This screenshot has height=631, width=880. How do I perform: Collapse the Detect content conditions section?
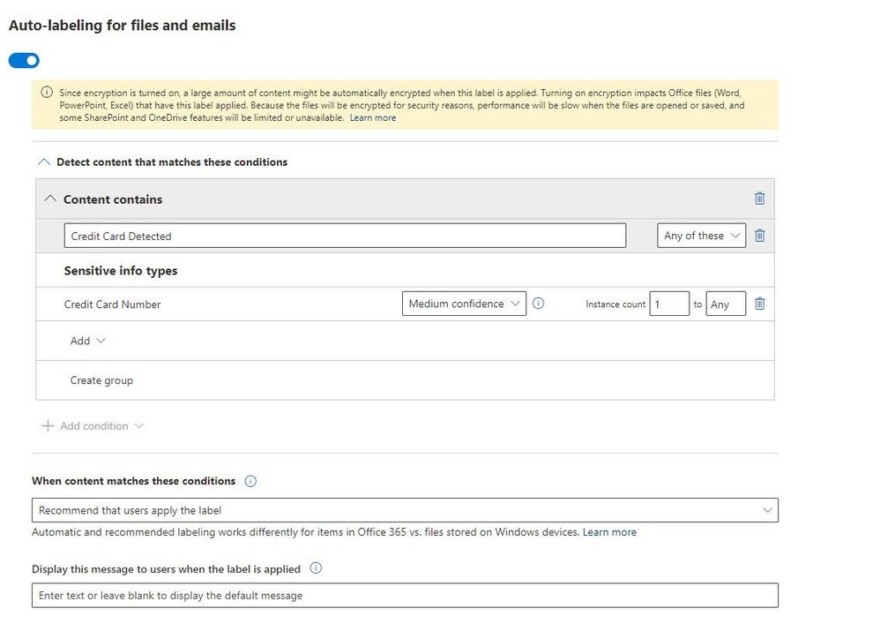pyautogui.click(x=45, y=162)
